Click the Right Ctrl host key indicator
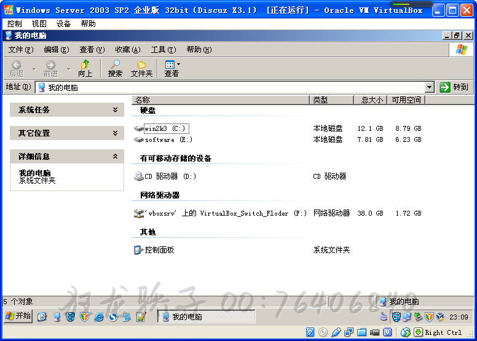The width and height of the screenshot is (477, 341). [x=443, y=332]
